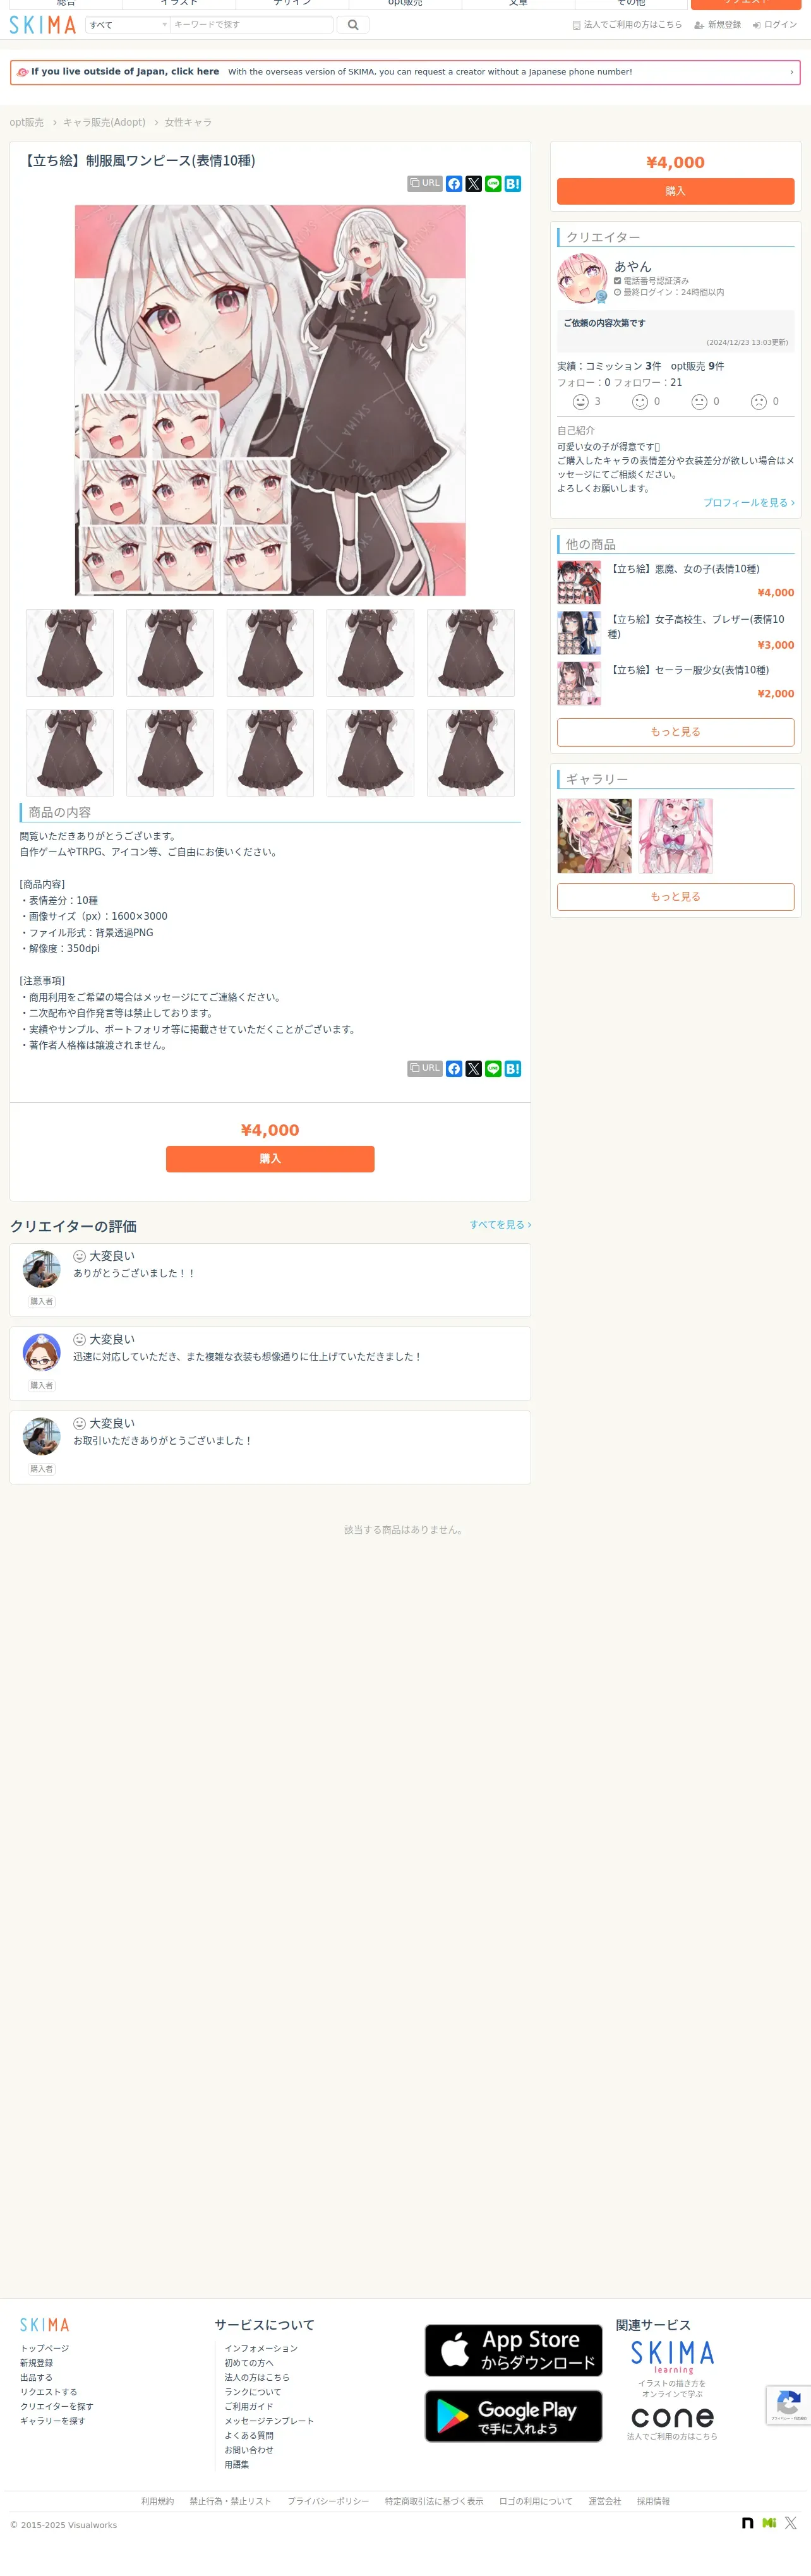Share on Hatena Bookmark, lower icon
Image resolution: width=811 pixels, height=2576 pixels.
(x=513, y=1069)
